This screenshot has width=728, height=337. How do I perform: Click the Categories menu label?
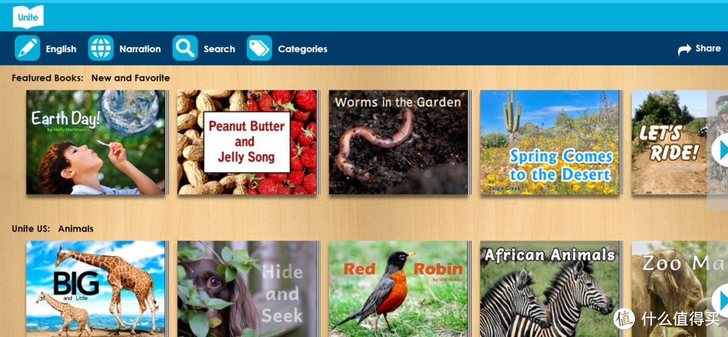point(303,49)
